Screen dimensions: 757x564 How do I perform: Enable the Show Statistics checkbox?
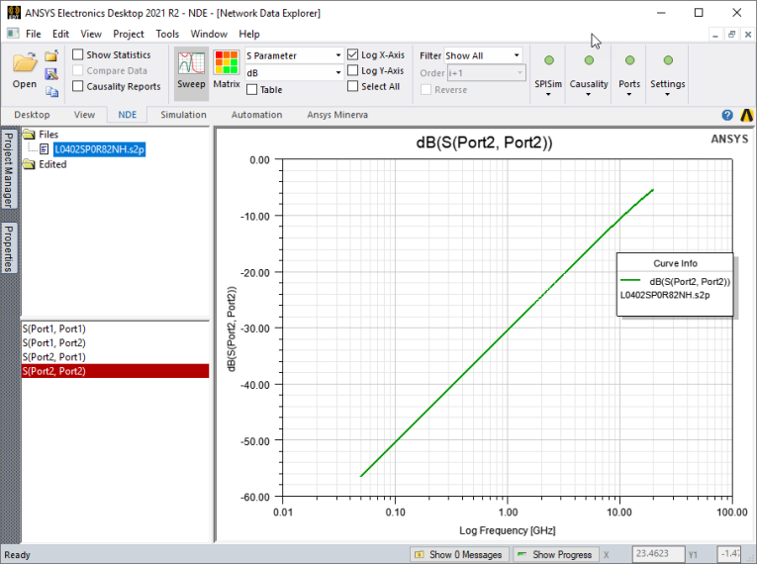[x=78, y=55]
